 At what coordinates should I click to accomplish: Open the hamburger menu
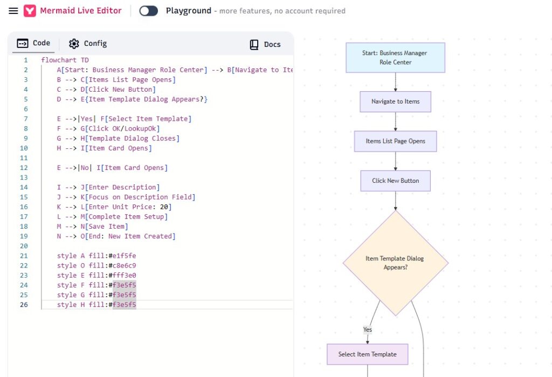(x=13, y=11)
